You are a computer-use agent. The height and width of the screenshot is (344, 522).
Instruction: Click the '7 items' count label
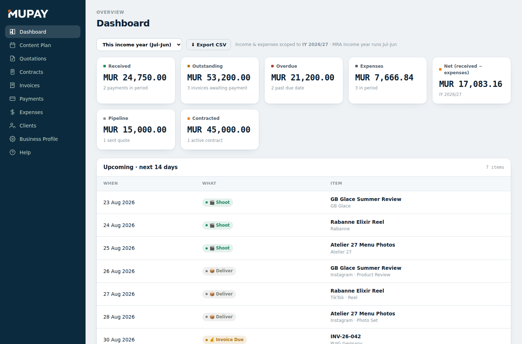click(x=495, y=167)
